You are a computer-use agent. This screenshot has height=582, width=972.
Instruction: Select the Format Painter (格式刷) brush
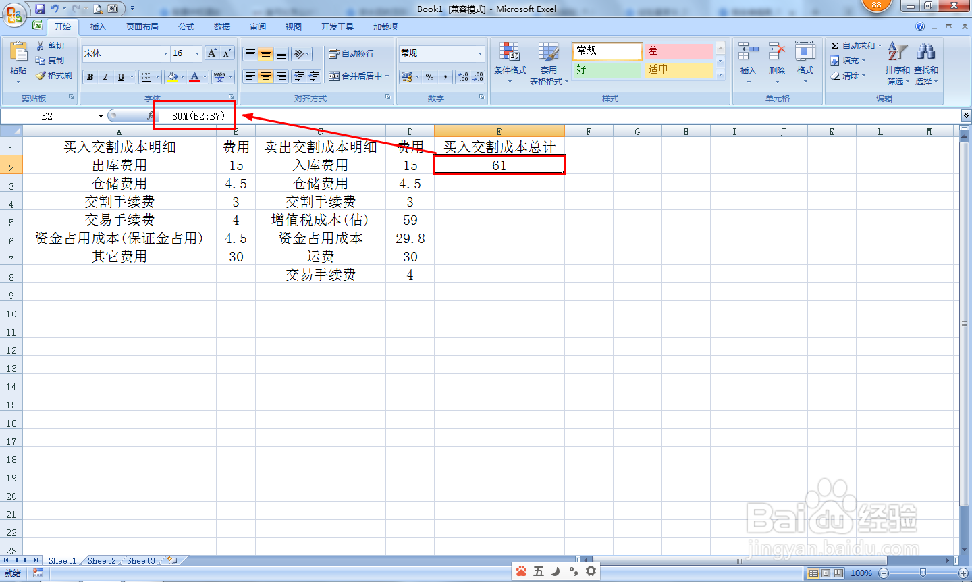coord(40,76)
